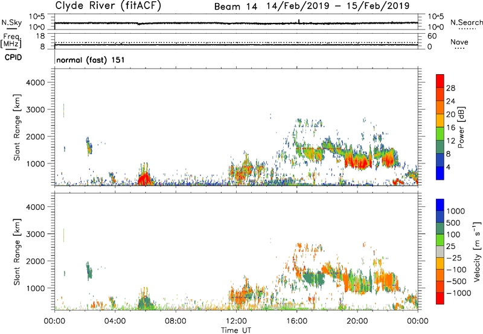483x334 pixels.
Task: Pick the red top segment of Power colorbar
Action: tap(440, 81)
